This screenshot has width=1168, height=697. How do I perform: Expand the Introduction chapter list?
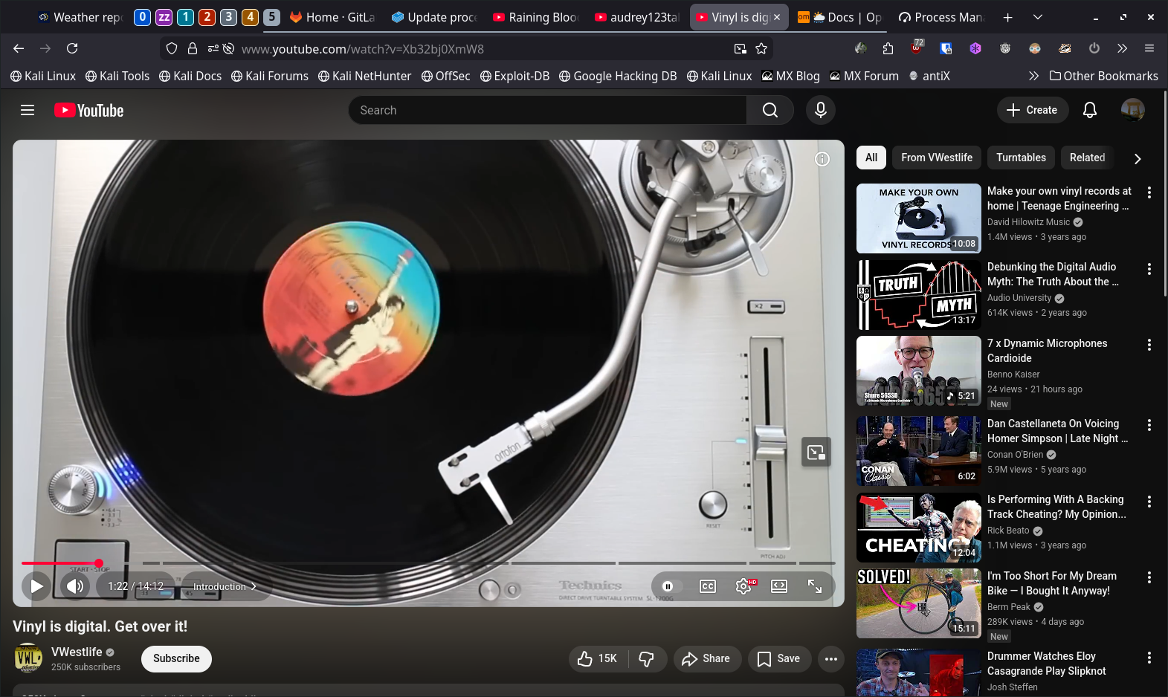point(224,586)
